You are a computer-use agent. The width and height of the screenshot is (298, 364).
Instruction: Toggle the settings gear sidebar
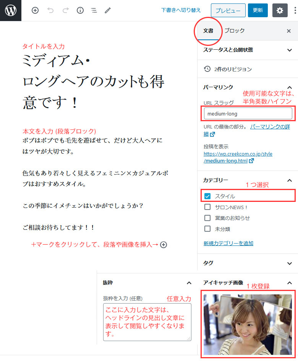280,10
